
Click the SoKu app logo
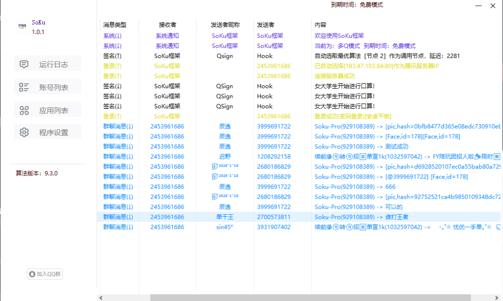tap(22, 26)
